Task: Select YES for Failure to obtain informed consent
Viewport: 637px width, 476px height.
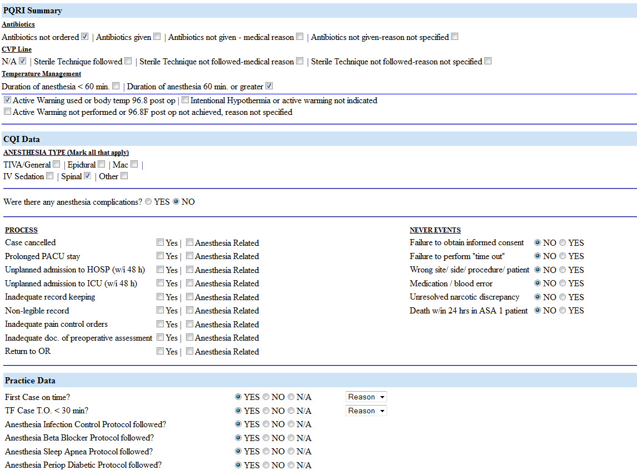Action: click(x=563, y=242)
